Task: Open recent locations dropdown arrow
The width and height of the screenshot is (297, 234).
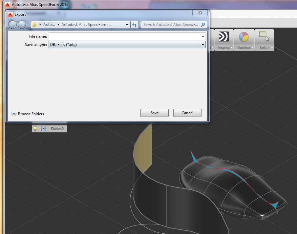Action: click(x=28, y=25)
